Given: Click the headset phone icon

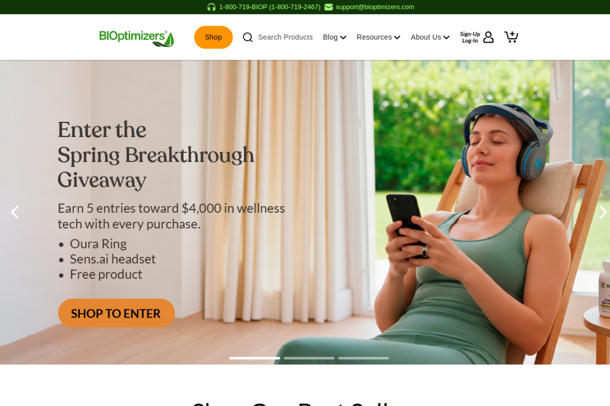Looking at the screenshot, I should coord(211,7).
